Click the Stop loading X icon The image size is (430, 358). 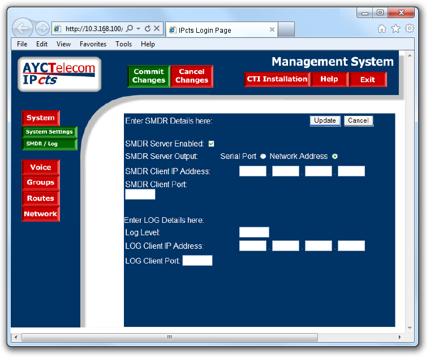click(x=157, y=28)
